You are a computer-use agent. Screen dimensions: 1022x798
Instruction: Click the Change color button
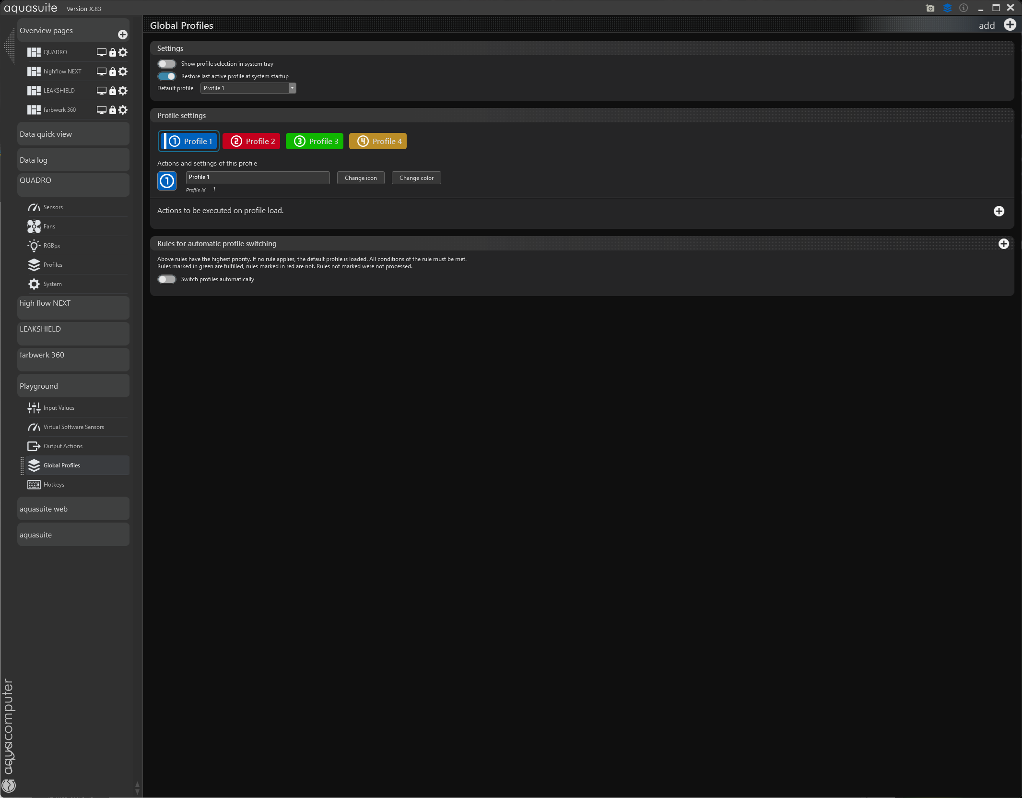(416, 178)
